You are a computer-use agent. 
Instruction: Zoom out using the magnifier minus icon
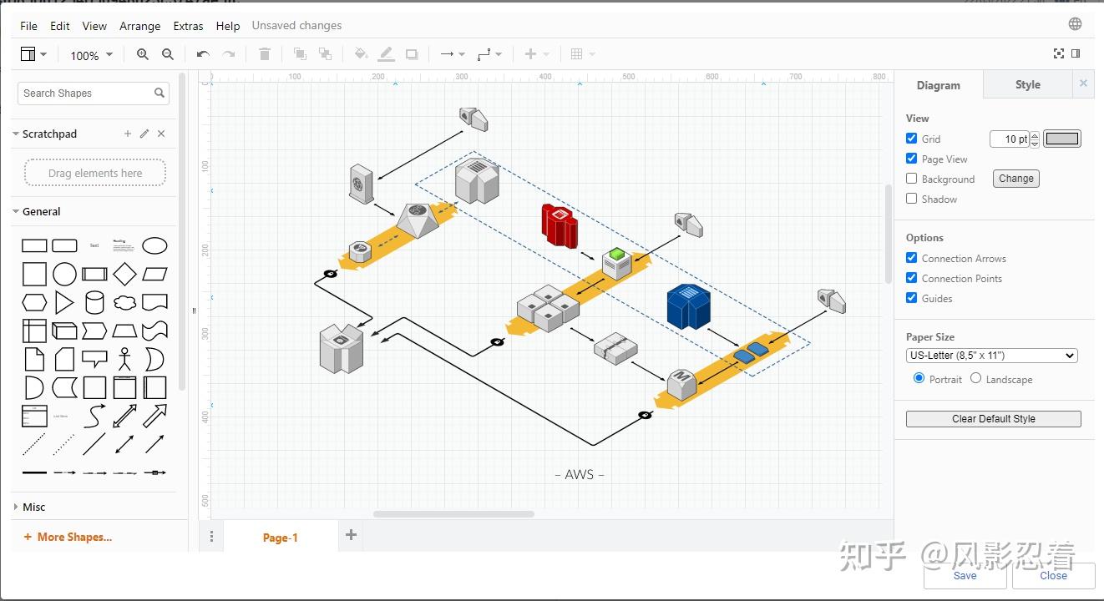pos(168,54)
